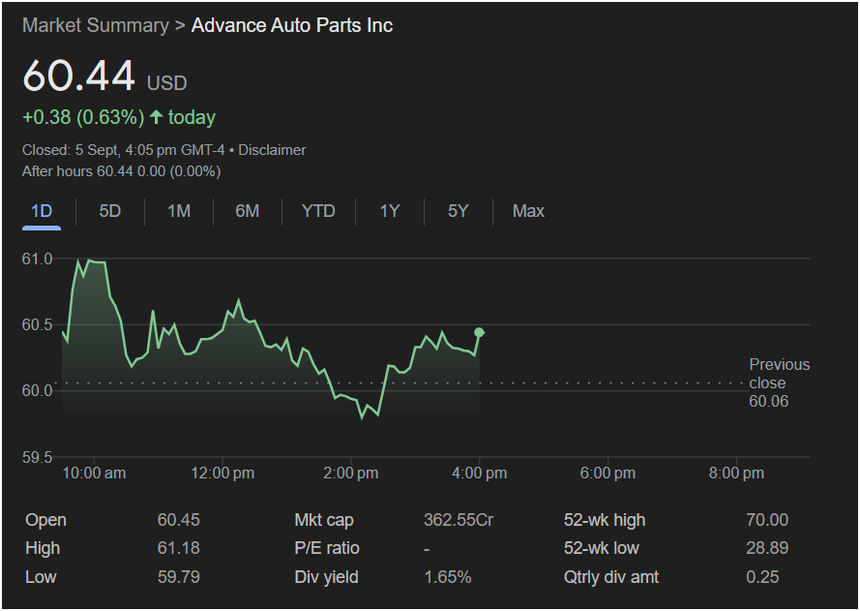
Task: Click the 10:00 am axis label
Action: pyautogui.click(x=94, y=474)
